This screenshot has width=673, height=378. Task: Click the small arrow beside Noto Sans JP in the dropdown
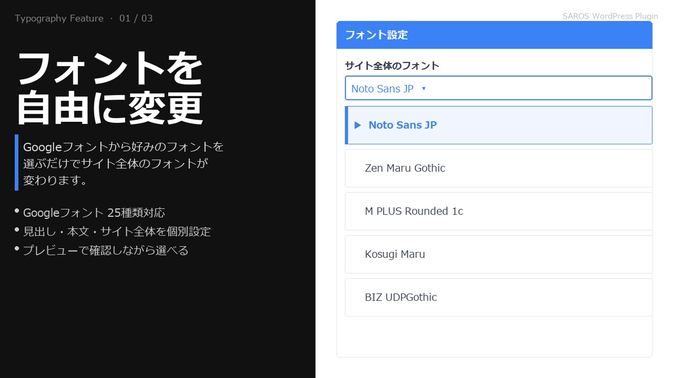pyautogui.click(x=424, y=89)
